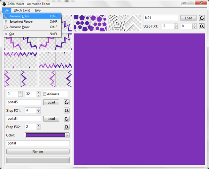Click the purple color swatch in the Color field
This screenshot has width=209, height=169.
click(x=45, y=135)
